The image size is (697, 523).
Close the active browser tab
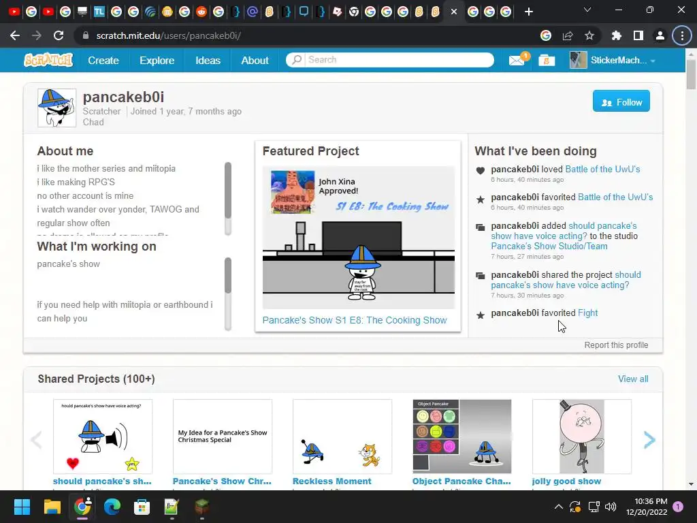click(x=454, y=12)
